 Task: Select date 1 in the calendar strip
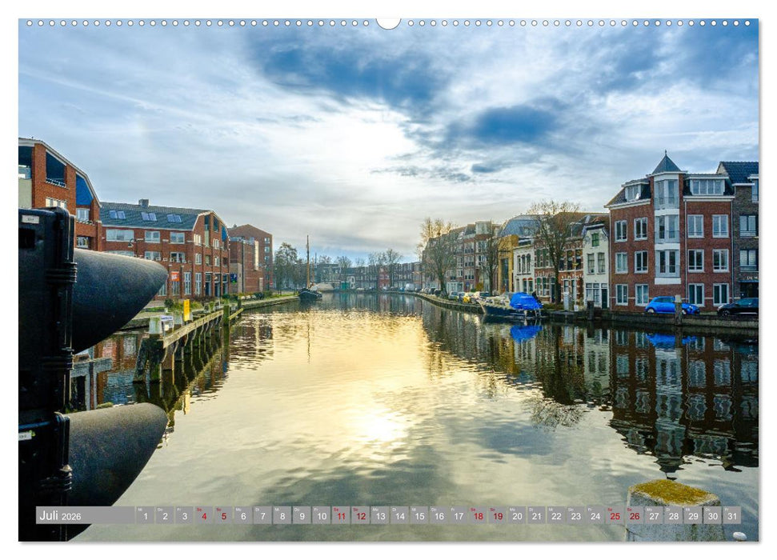point(146,514)
